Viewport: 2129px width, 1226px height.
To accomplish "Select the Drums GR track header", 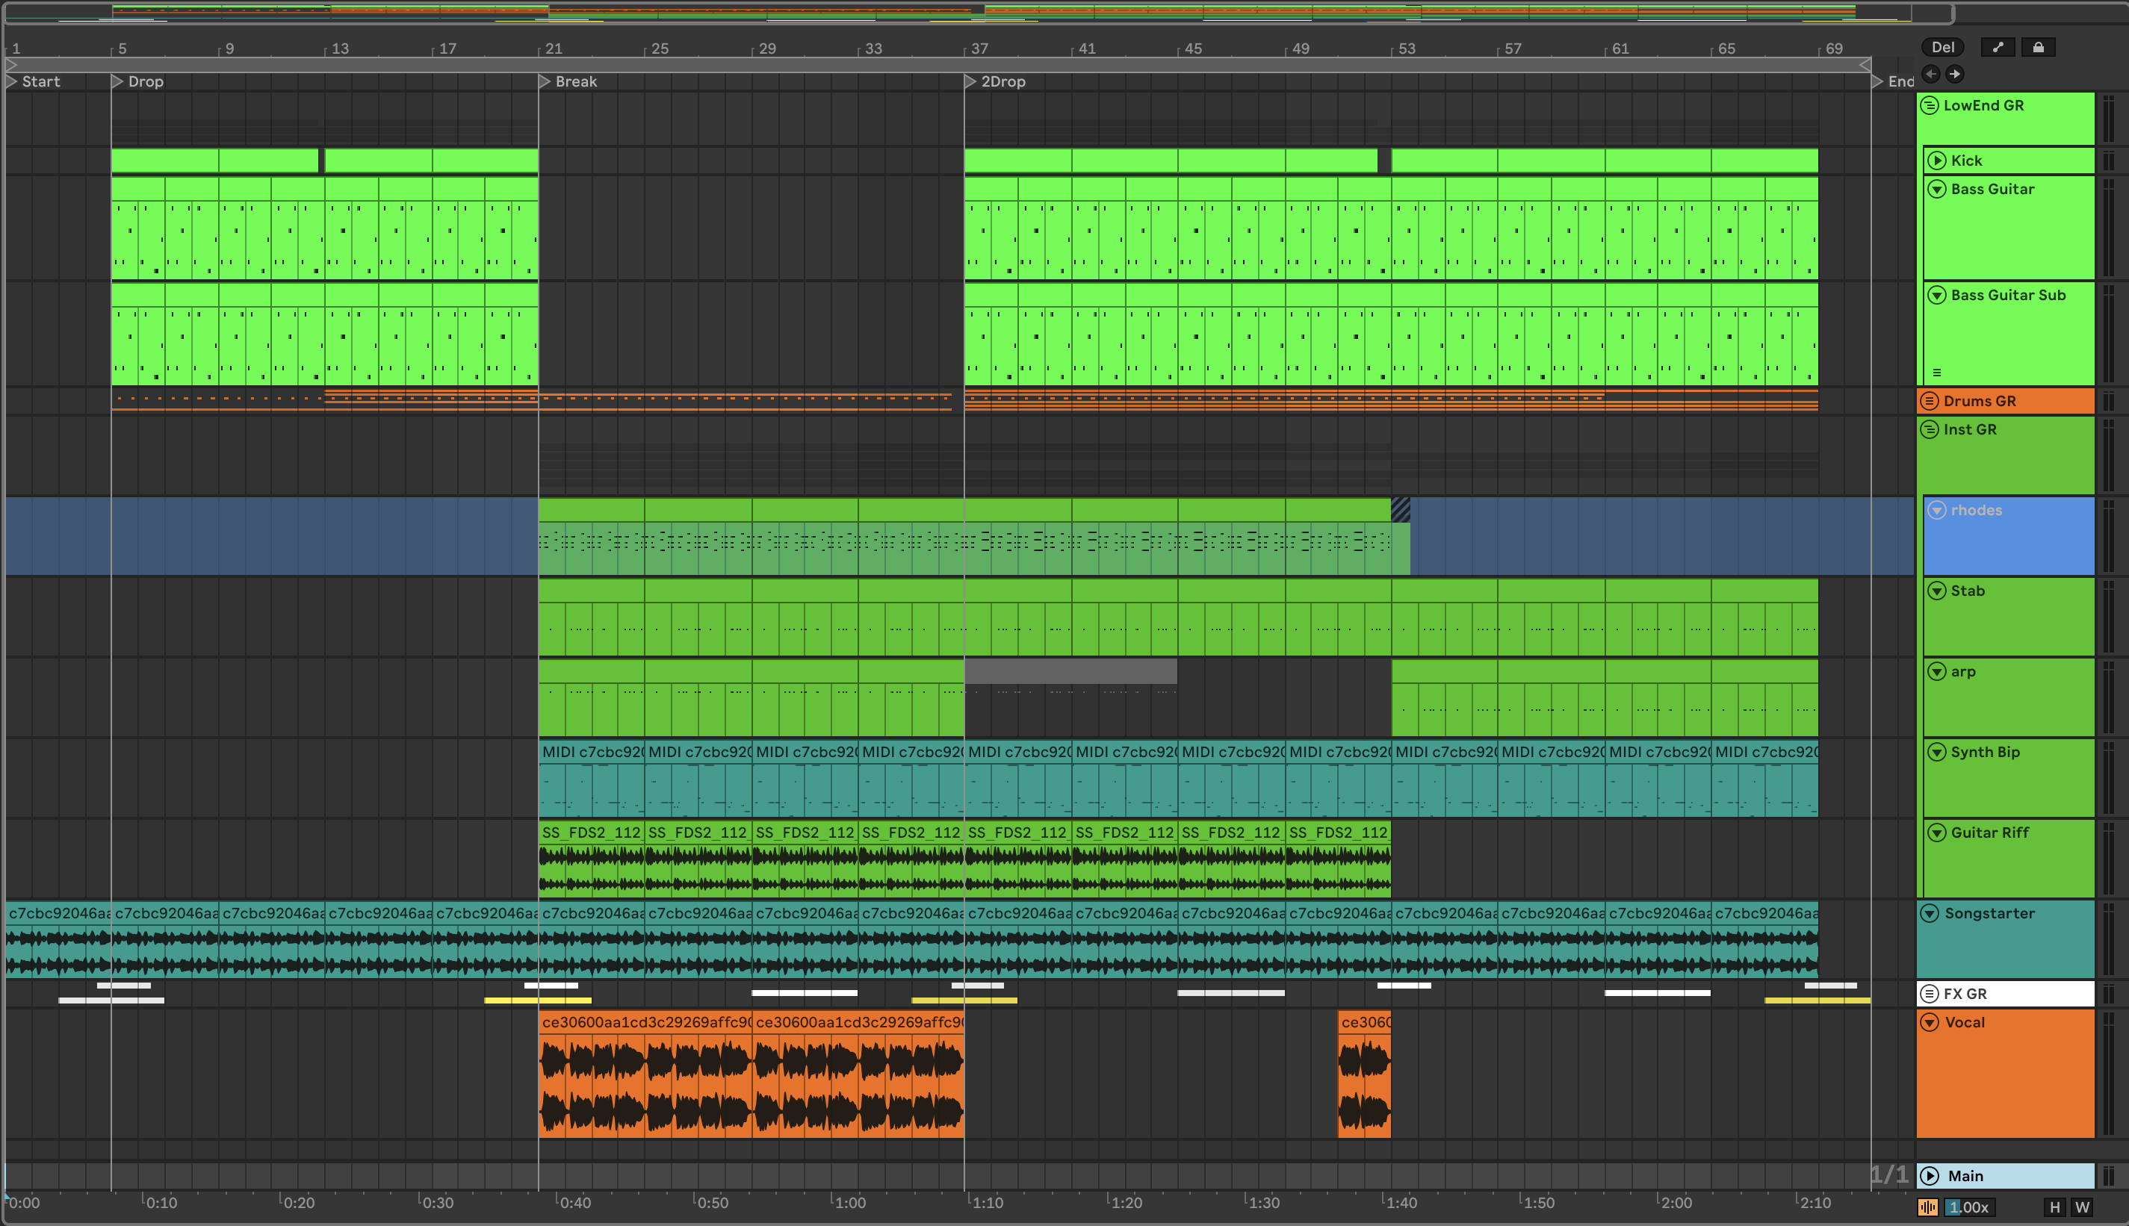I will point(2005,401).
